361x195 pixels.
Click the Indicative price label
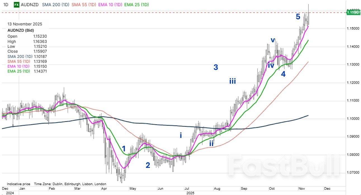click(18, 184)
